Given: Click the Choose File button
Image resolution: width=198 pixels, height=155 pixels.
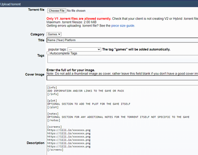Looking at the screenshot, I should pos(57,11).
